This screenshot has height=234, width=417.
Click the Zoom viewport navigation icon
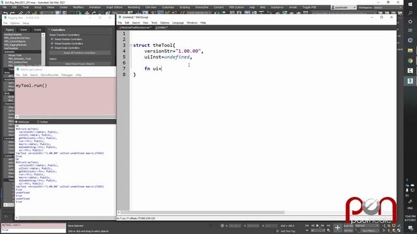(384, 226)
